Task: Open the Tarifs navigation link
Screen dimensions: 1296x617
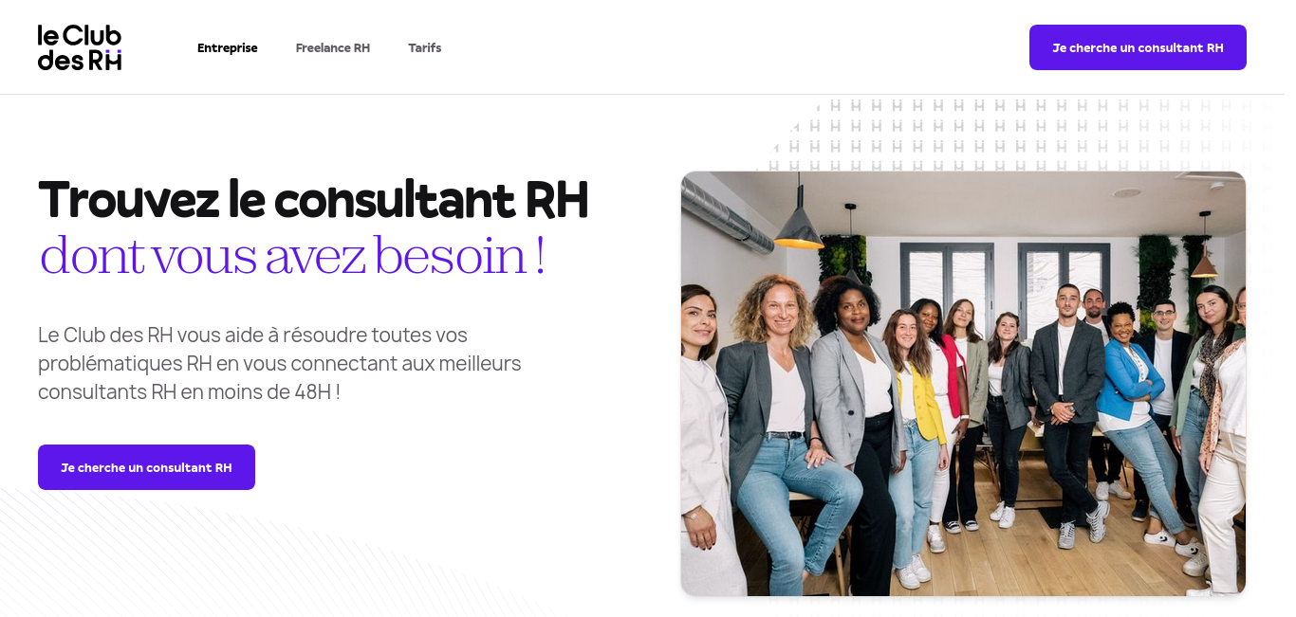Action: [425, 47]
